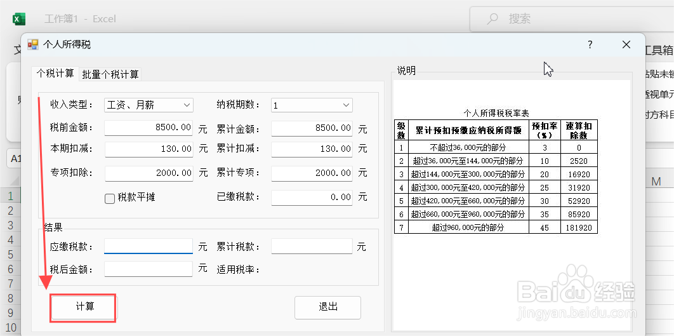Switch to the 批量个税计算 tab

click(110, 74)
